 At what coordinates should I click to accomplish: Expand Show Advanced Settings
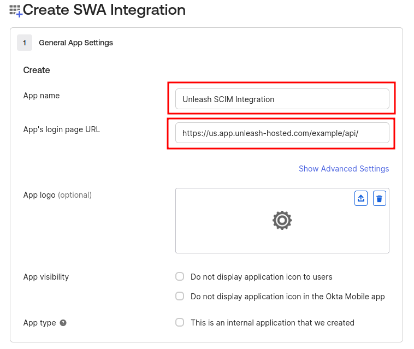coord(344,169)
